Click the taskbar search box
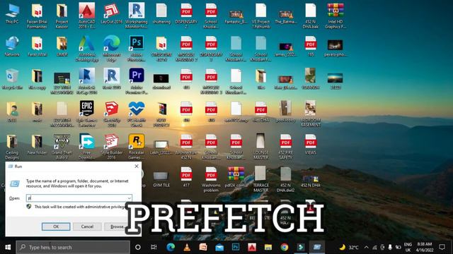The width and height of the screenshot is (453, 254). 73,247
